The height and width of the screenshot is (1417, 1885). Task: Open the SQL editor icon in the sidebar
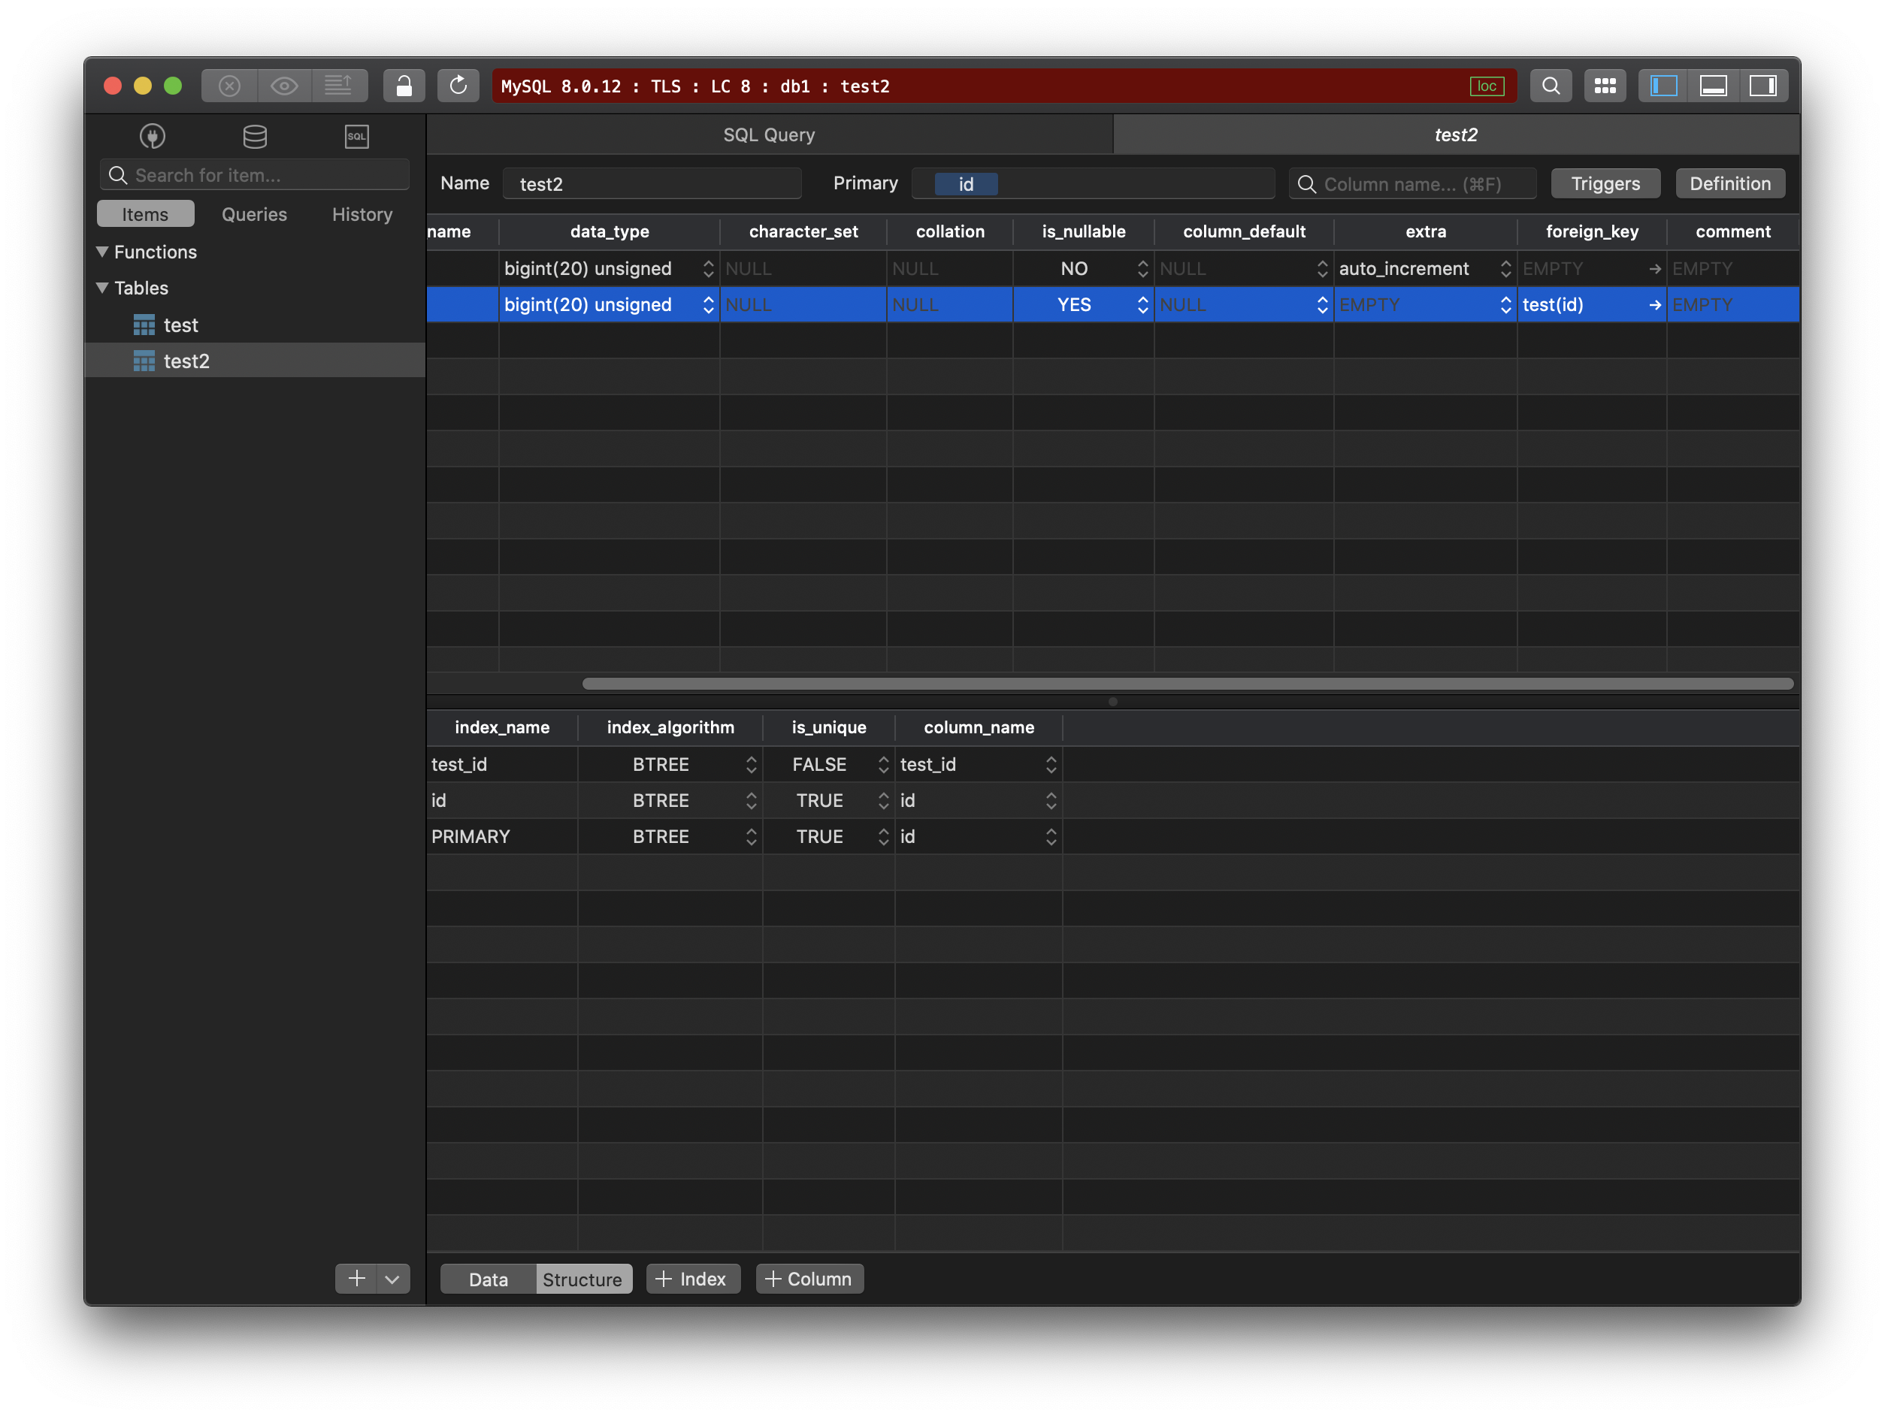pos(356,136)
